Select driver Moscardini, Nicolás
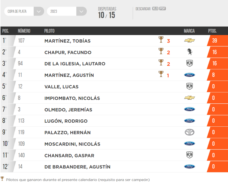 click(x=72, y=144)
